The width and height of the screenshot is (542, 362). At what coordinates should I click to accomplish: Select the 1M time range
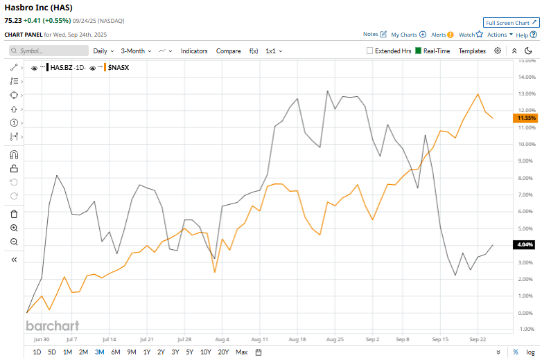point(67,352)
